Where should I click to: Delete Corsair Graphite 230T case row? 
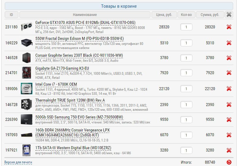pos(229,58)
